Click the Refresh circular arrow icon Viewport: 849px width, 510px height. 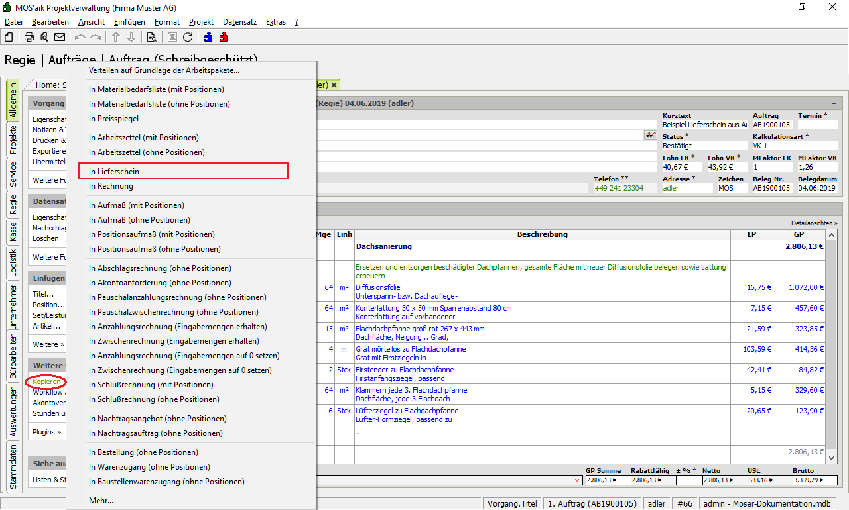[x=188, y=37]
